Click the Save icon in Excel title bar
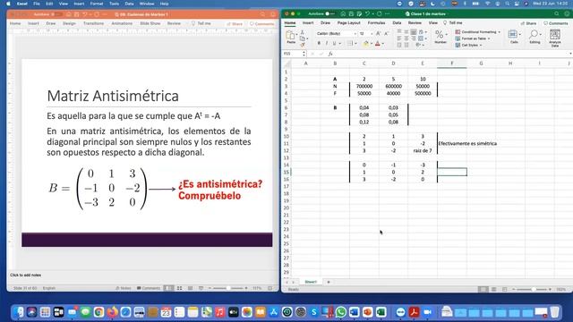The image size is (573, 322). [351, 14]
